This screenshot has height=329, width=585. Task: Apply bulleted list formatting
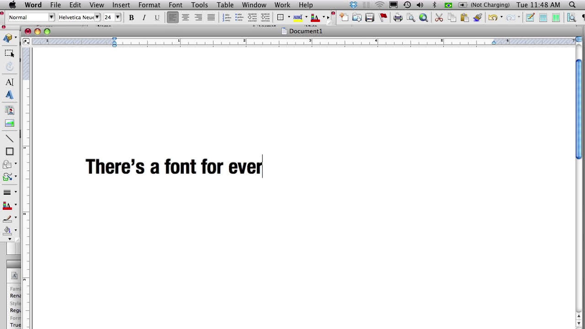click(x=239, y=17)
